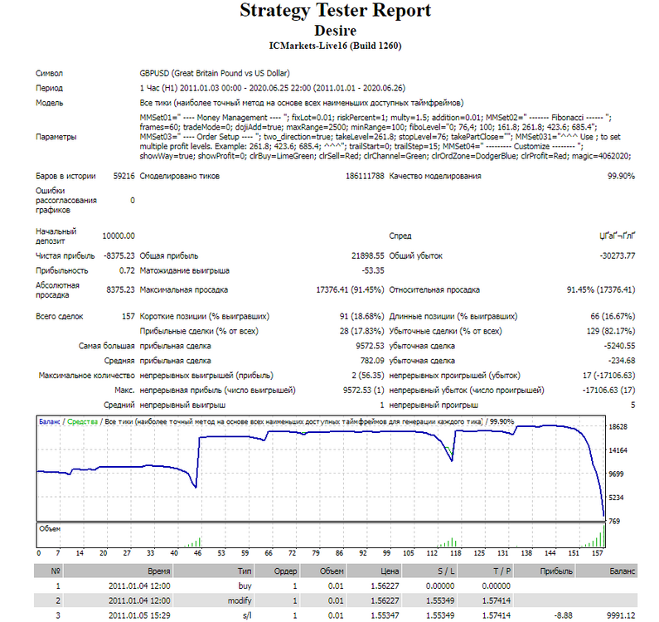Image resolution: width=659 pixels, height=622 pixels.
Task: Click largest profit trade value 9572.53
Action: pos(370,346)
